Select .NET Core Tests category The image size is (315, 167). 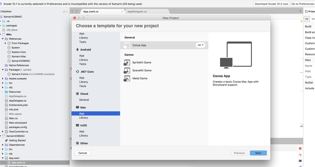[x=82, y=86]
